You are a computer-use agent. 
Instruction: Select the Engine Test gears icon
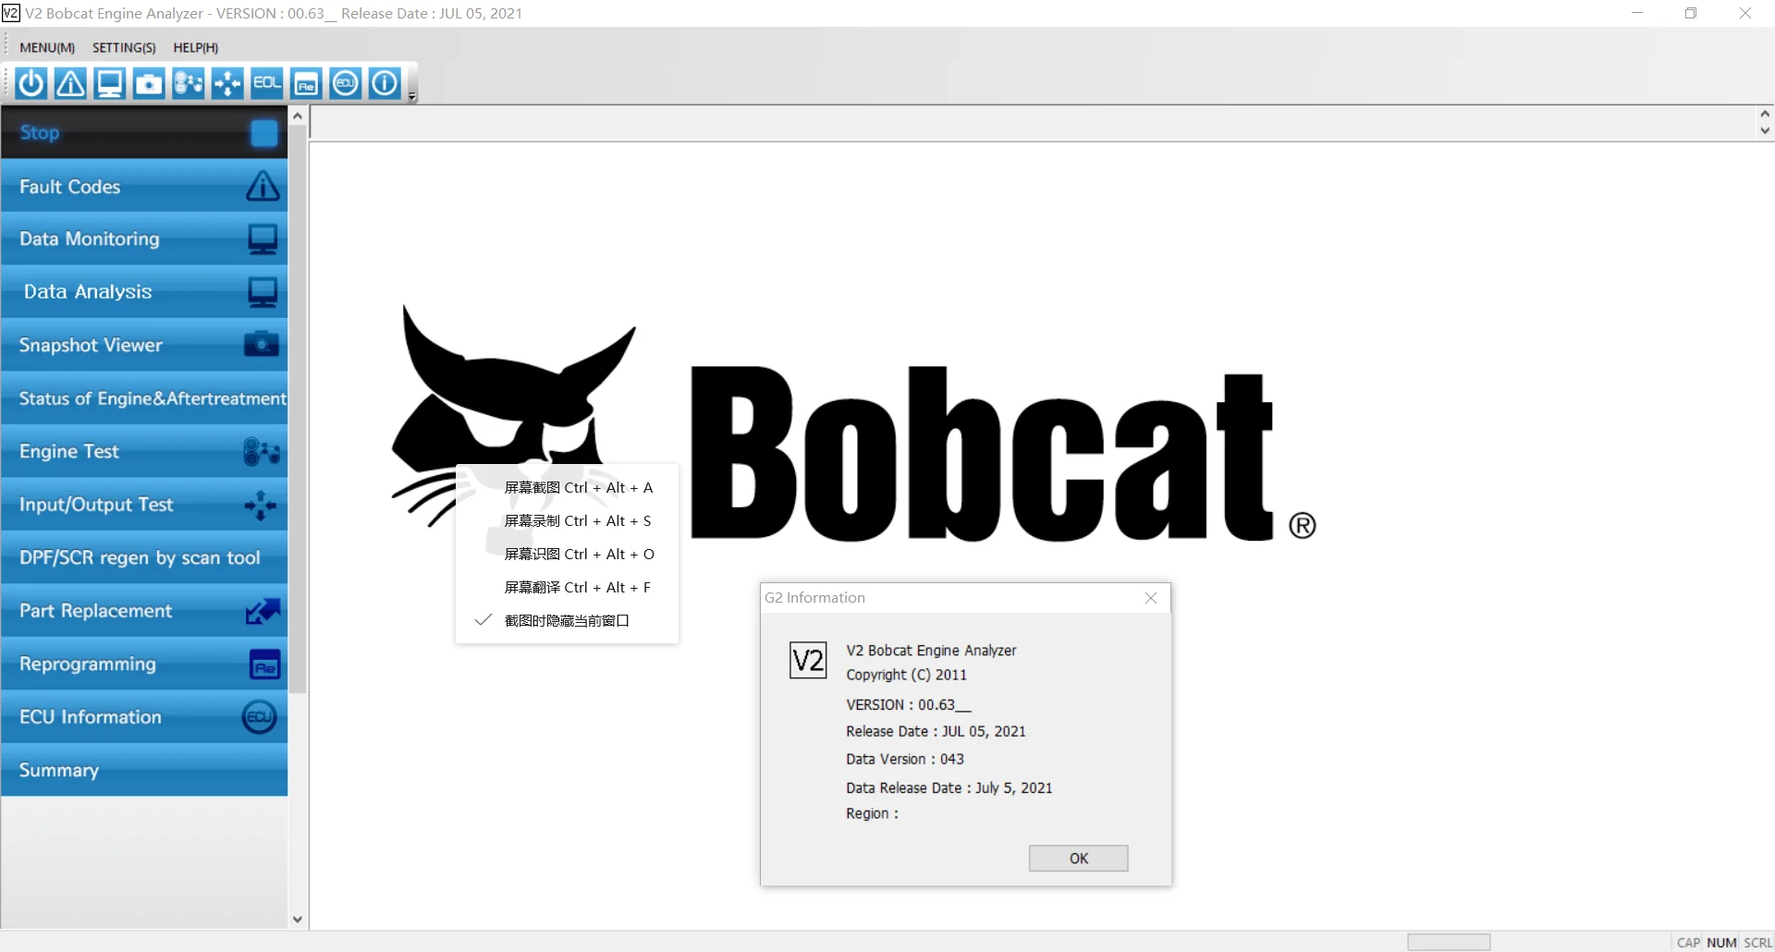point(188,82)
